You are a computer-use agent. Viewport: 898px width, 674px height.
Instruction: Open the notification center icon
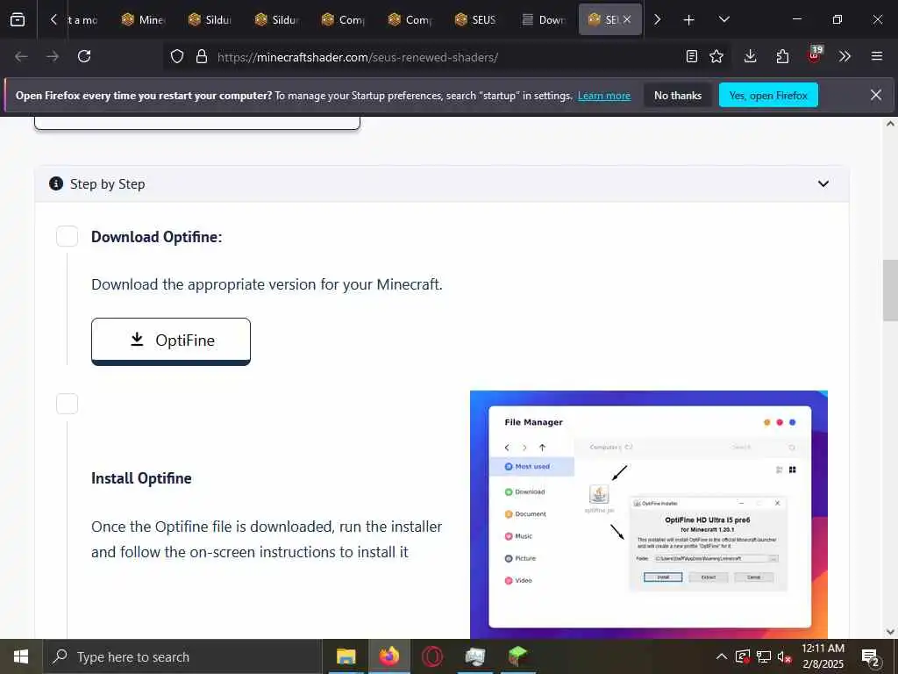pos(871,656)
